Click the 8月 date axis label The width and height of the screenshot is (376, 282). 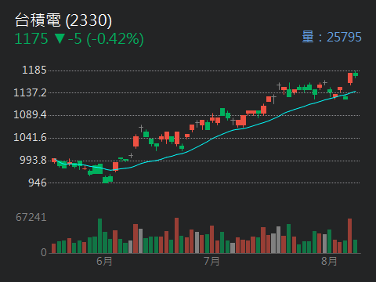pyautogui.click(x=329, y=261)
